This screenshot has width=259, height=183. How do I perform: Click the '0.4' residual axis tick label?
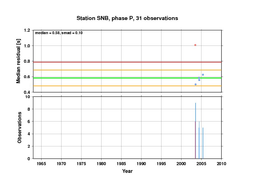click(x=27, y=92)
